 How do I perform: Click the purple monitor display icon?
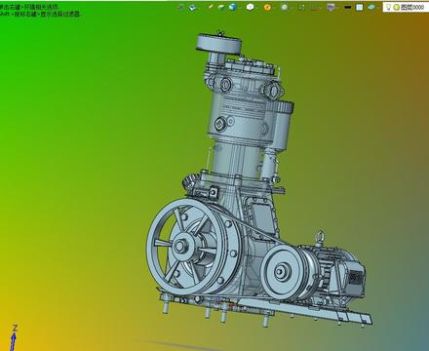pyautogui.click(x=331, y=7)
